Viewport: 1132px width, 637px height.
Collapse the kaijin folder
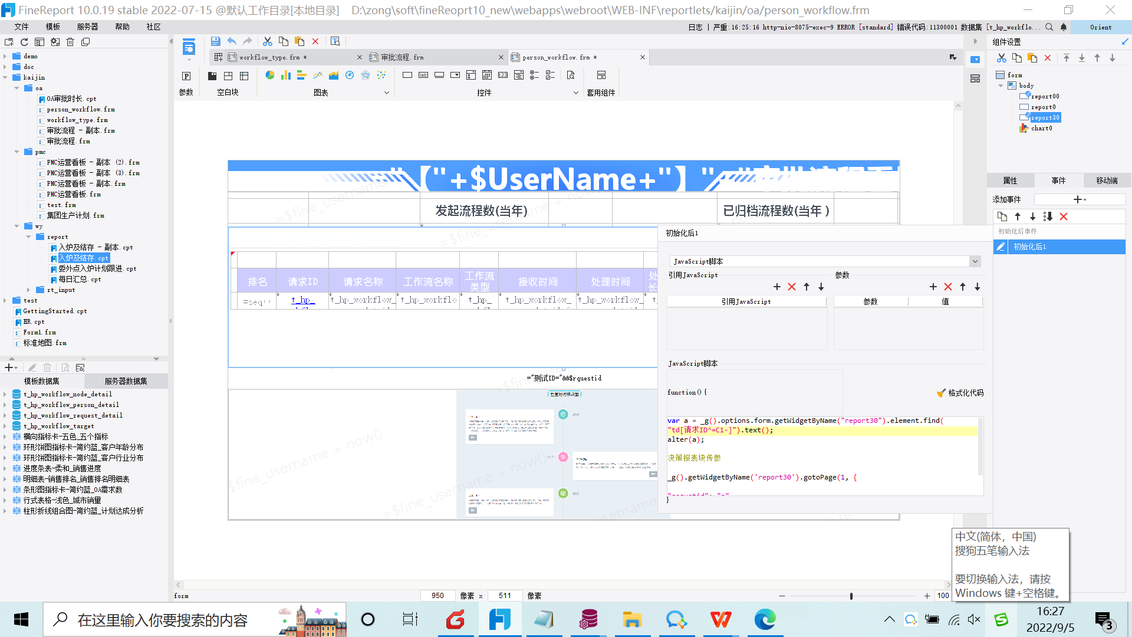(x=5, y=77)
